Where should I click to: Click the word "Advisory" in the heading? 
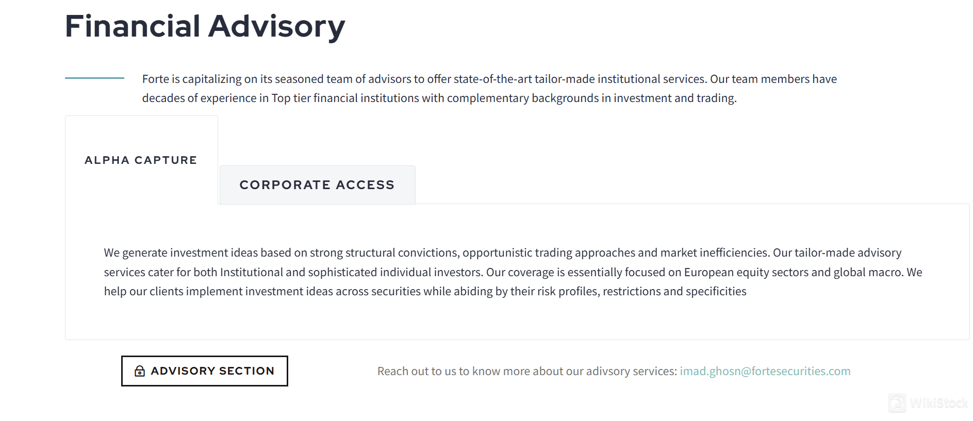click(x=276, y=26)
